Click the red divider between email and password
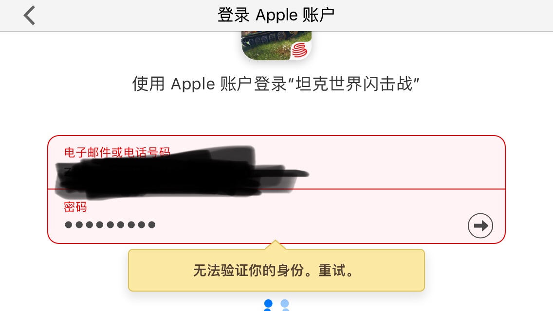The image size is (553, 311). tap(276, 189)
